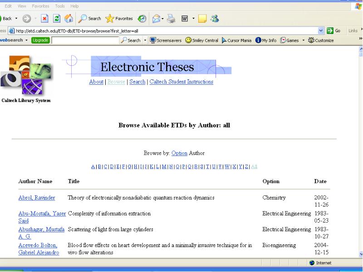The image size is (363, 272).
Task: Click the Windows flag logo throbber
Action: click(x=358, y=6)
